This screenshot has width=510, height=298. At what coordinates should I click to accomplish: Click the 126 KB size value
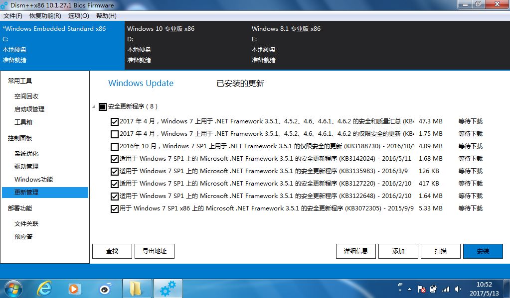click(429, 171)
